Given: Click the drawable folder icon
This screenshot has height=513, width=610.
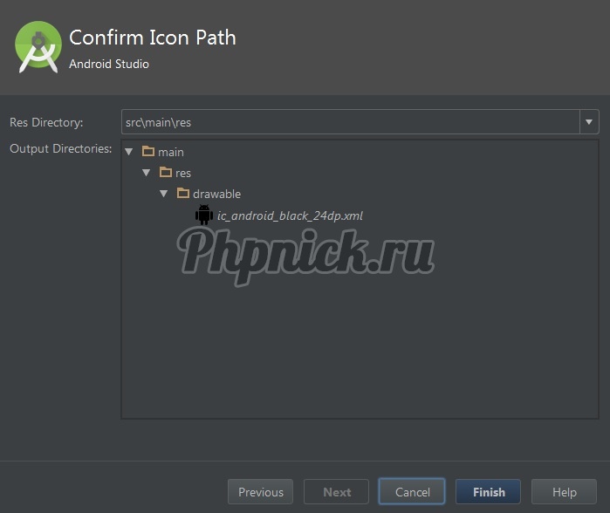Looking at the screenshot, I should click(182, 194).
